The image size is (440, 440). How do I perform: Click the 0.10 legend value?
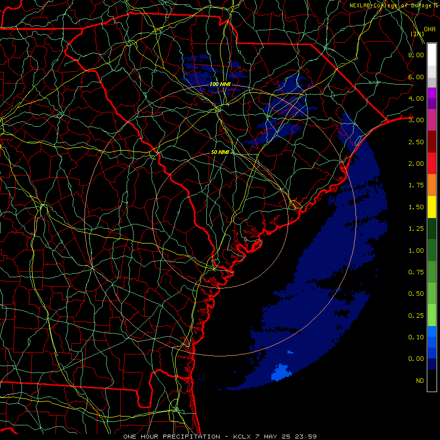tap(416, 337)
